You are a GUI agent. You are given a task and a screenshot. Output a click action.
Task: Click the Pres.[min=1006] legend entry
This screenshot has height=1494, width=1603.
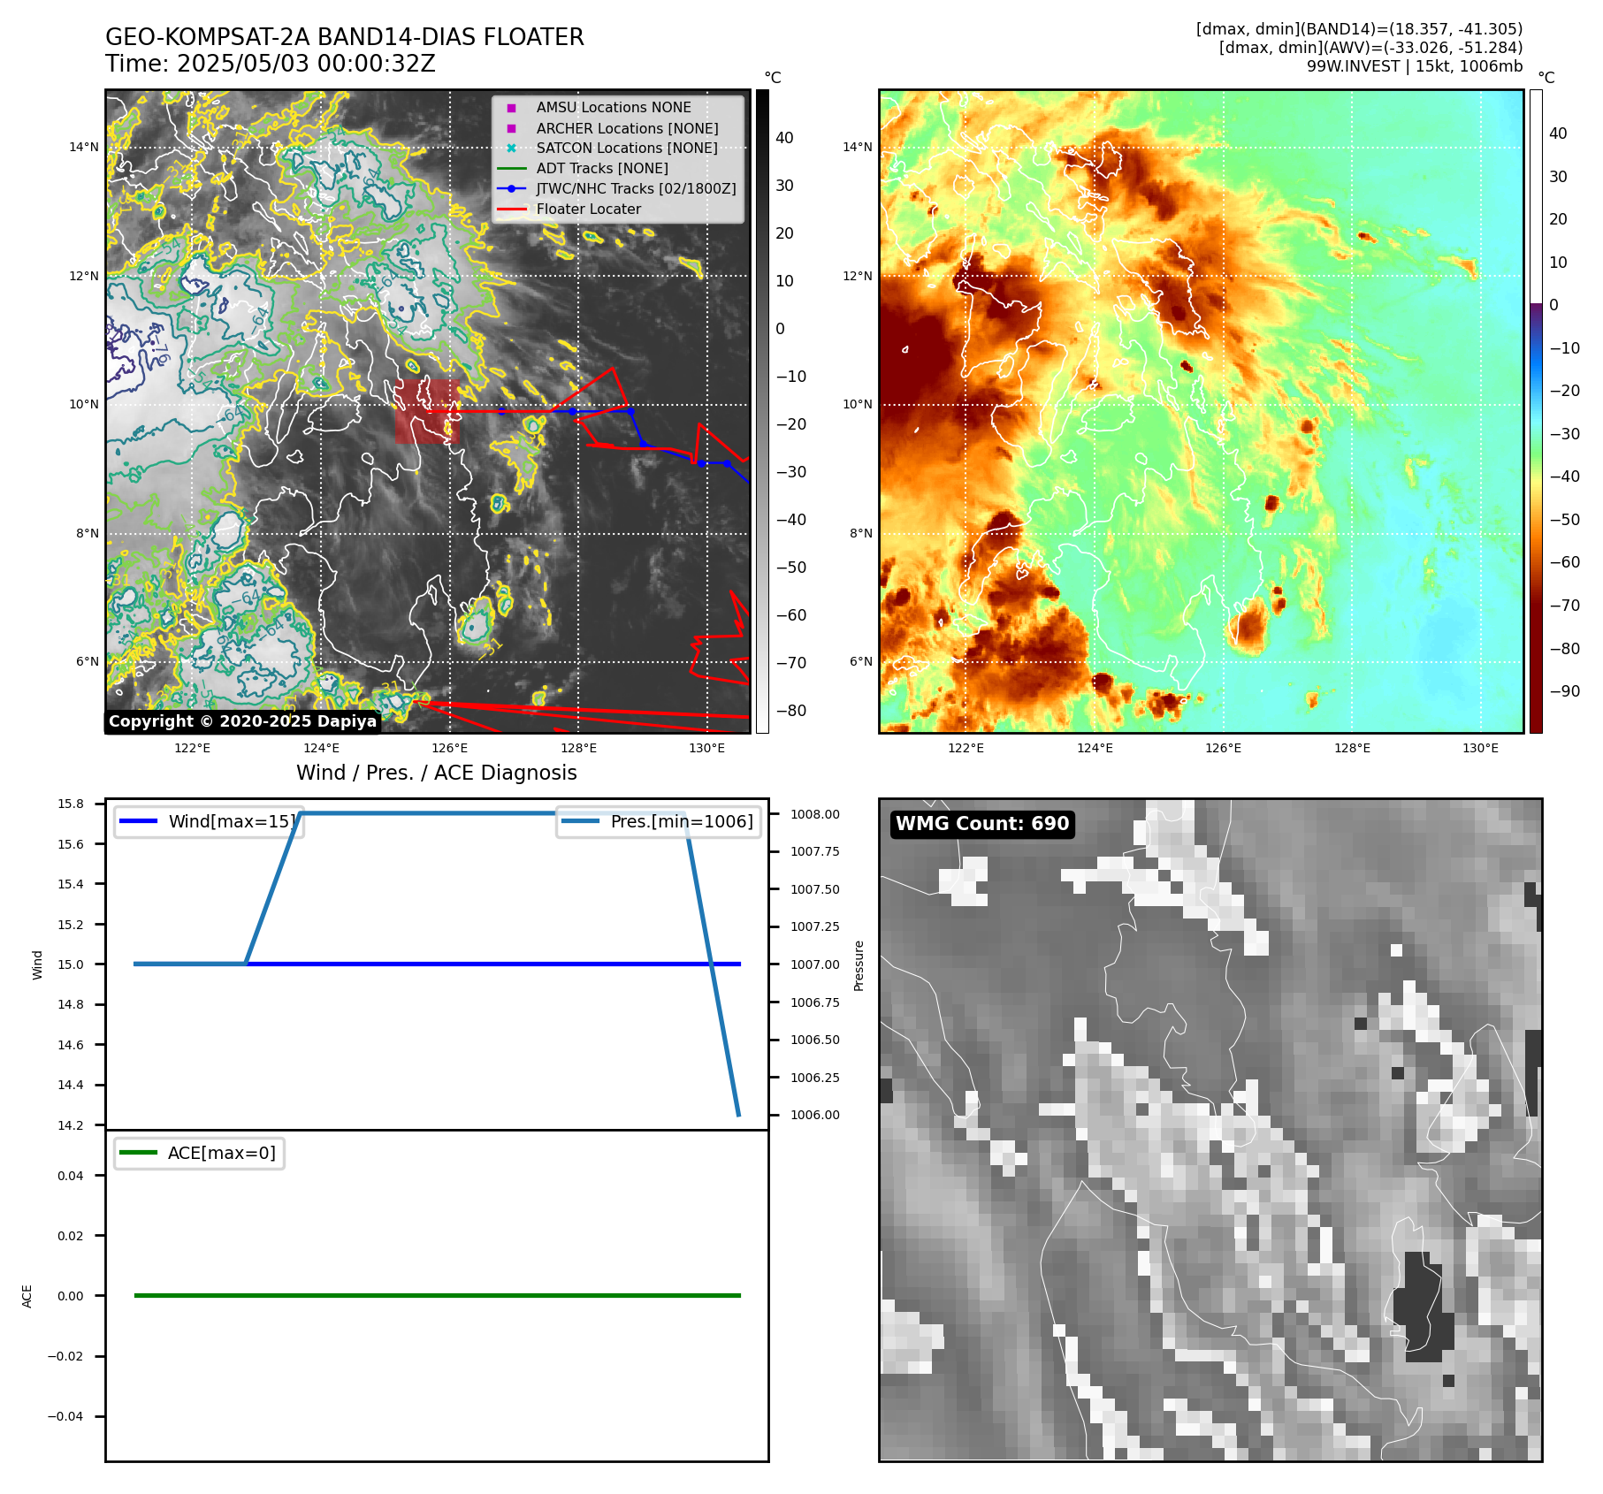[x=659, y=821]
